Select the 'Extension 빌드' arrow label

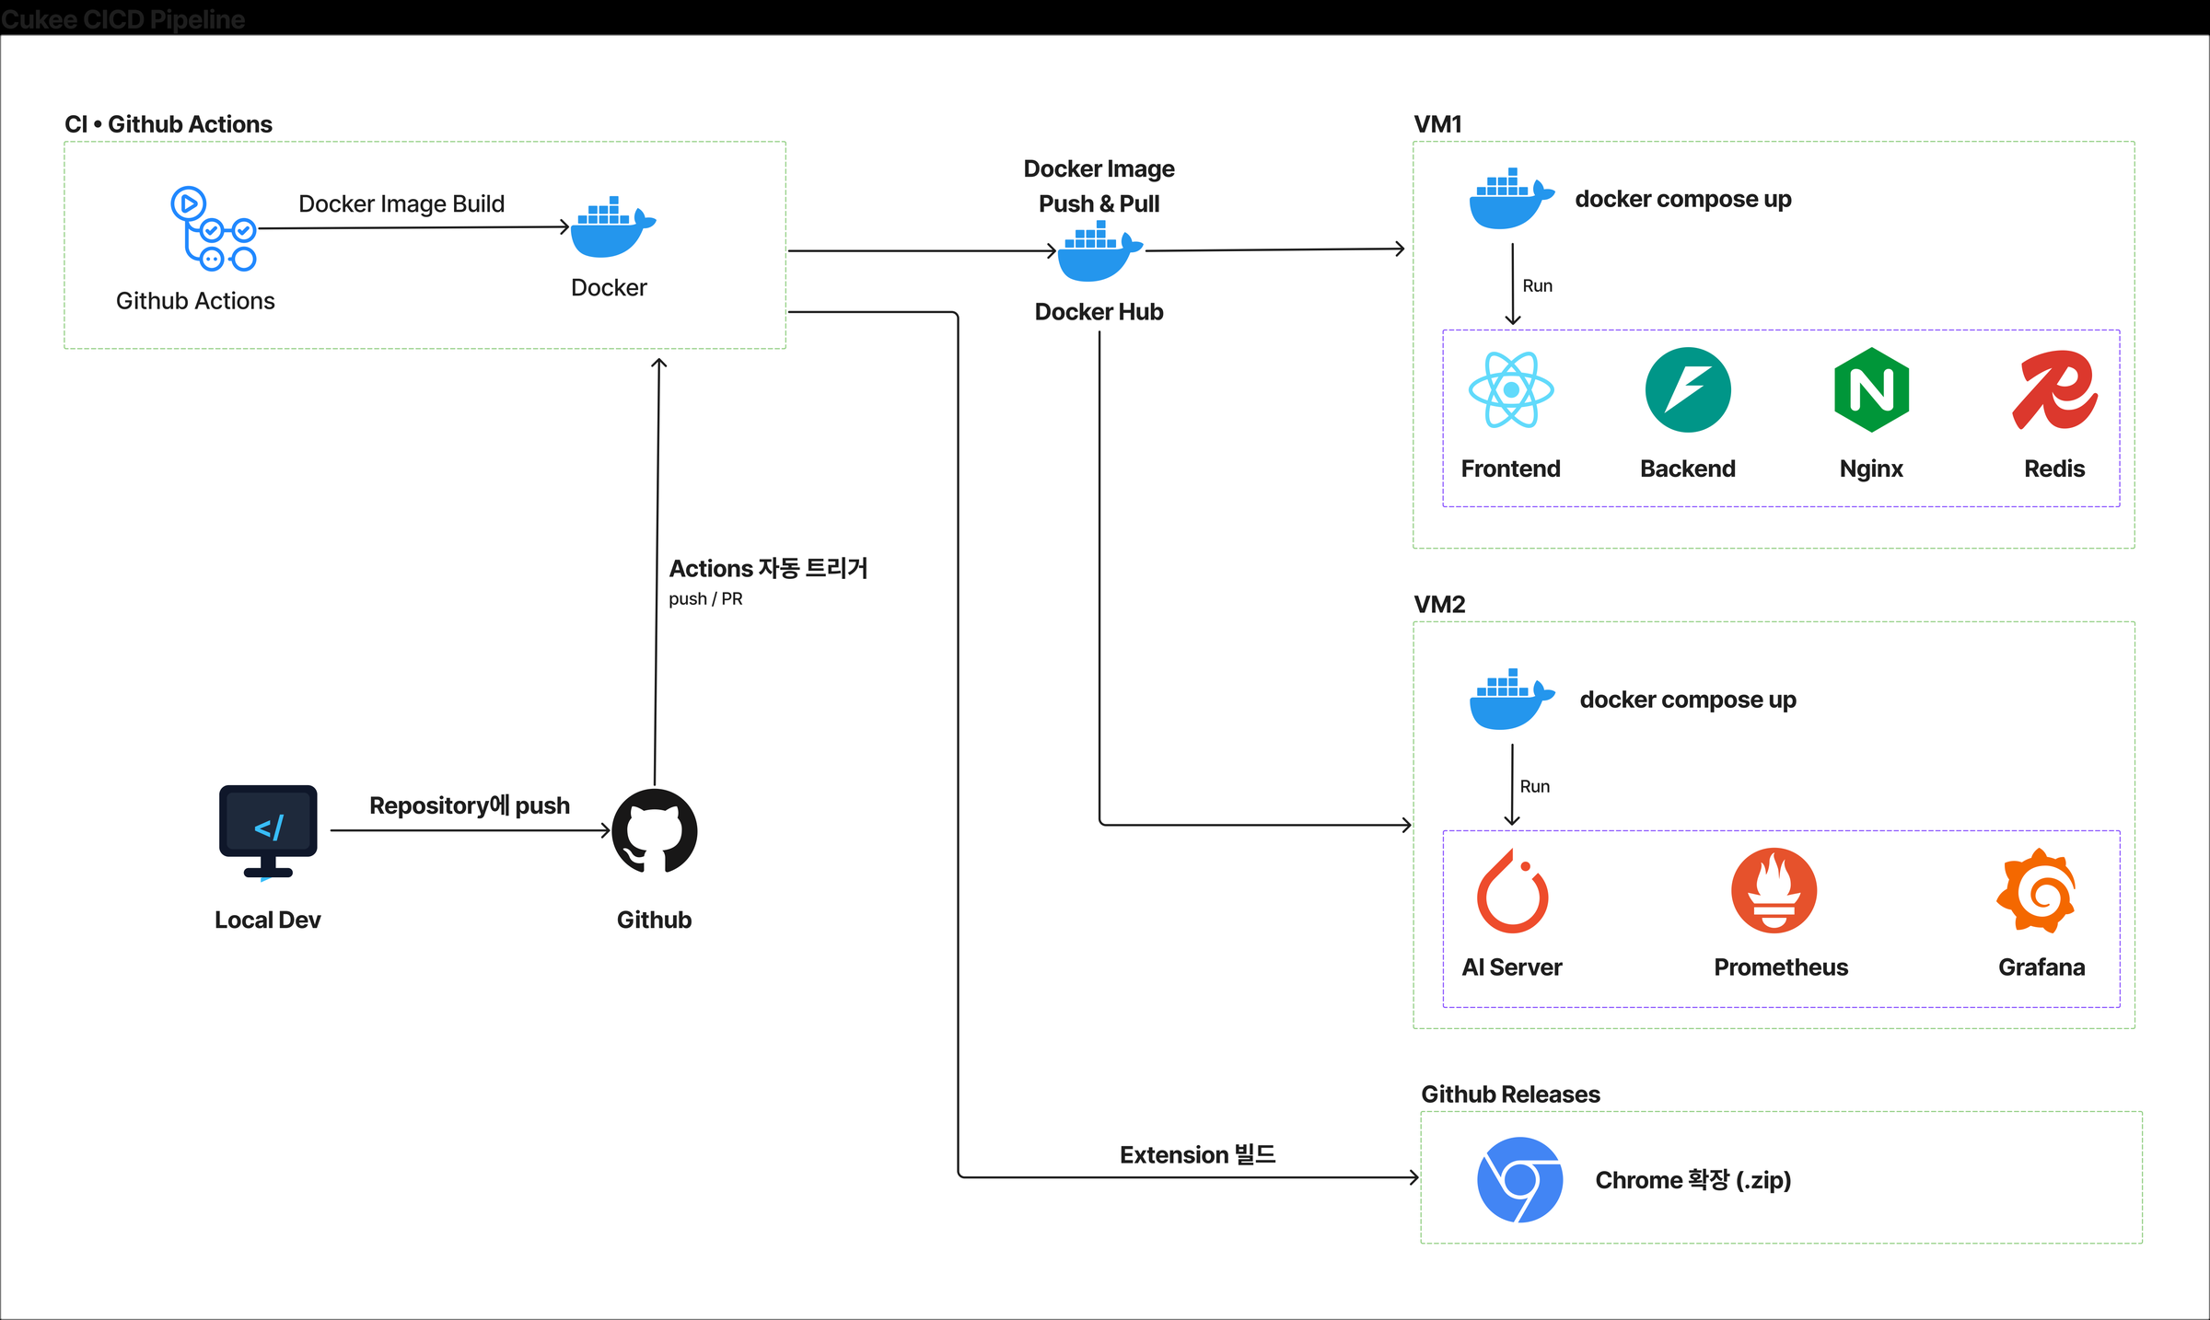click(x=1197, y=1154)
